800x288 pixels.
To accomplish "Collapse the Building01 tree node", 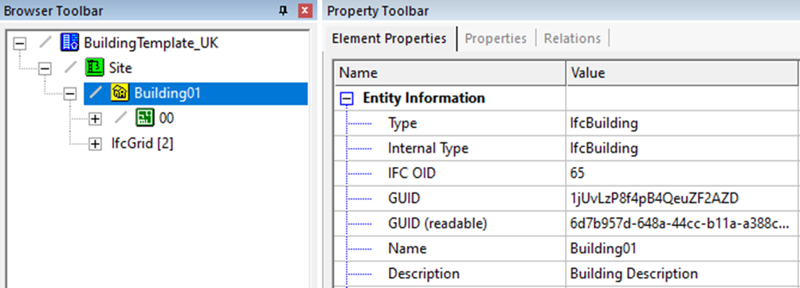I will click(x=70, y=94).
